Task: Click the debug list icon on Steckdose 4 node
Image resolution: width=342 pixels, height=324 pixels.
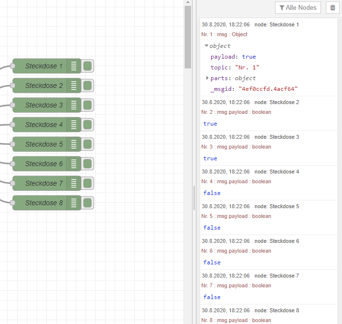Action: click(x=74, y=125)
